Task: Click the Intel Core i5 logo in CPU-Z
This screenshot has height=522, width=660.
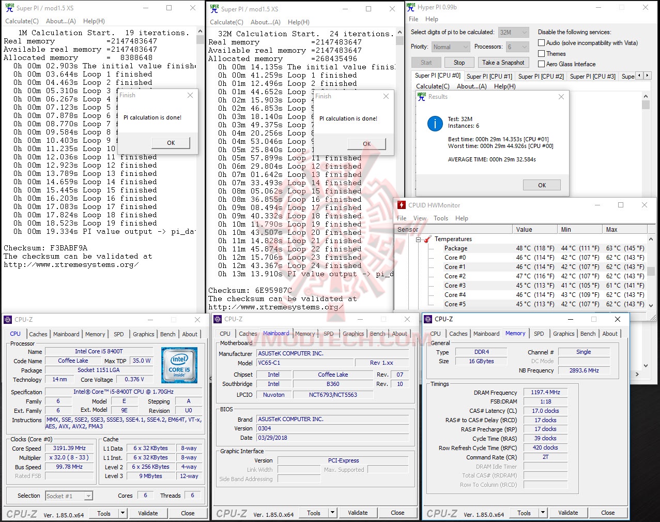Action: click(x=179, y=365)
